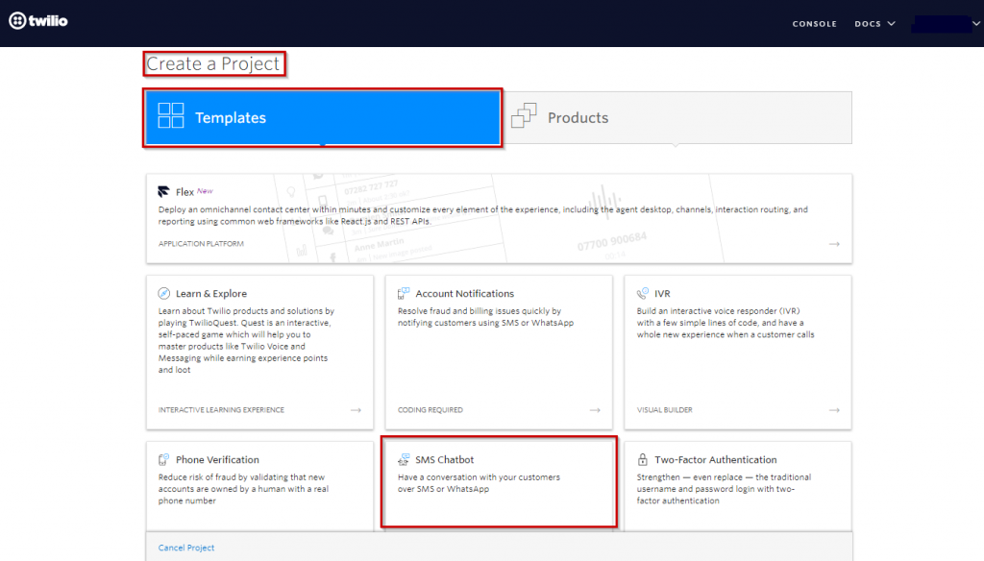Image resolution: width=984 pixels, height=561 pixels.
Task: Click the Twilio logo
Action: tap(38, 21)
